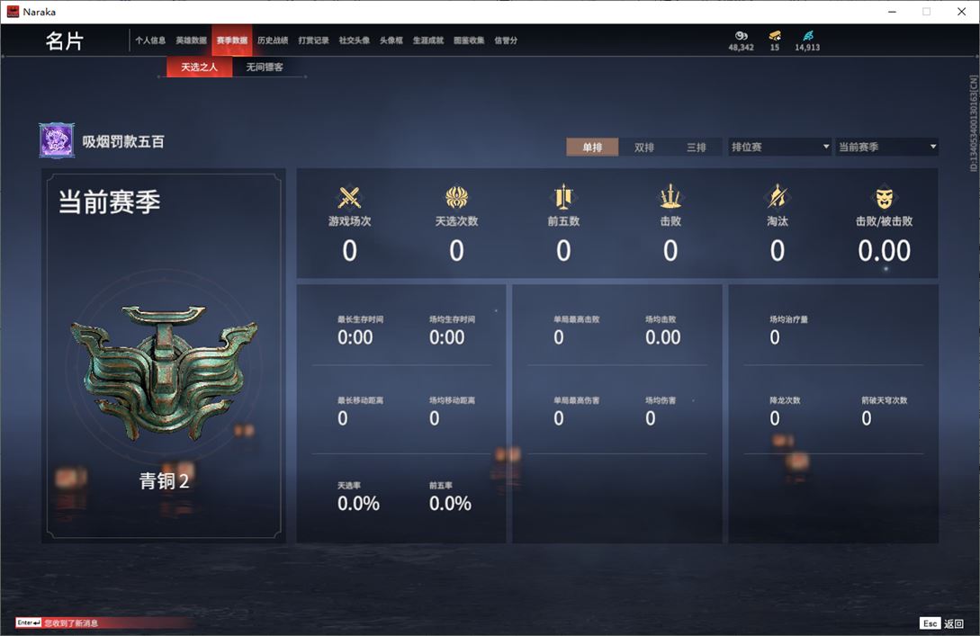
Task: Select the 赛季数据 tab
Action: pyautogui.click(x=232, y=40)
